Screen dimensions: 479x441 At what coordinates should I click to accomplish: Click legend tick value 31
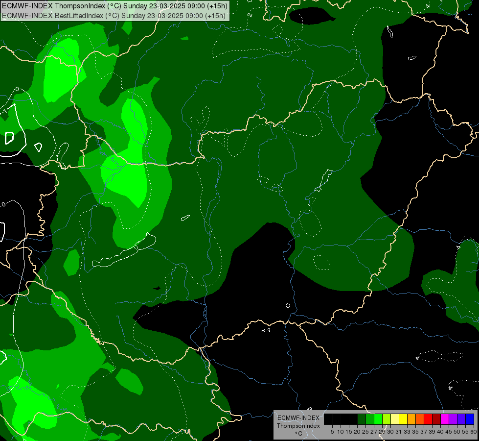click(x=399, y=432)
